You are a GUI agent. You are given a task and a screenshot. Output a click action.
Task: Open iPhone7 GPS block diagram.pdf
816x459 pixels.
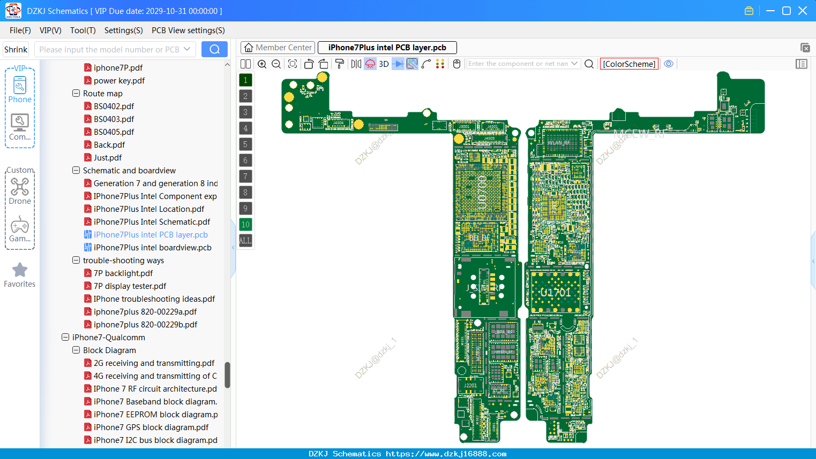tap(146, 427)
